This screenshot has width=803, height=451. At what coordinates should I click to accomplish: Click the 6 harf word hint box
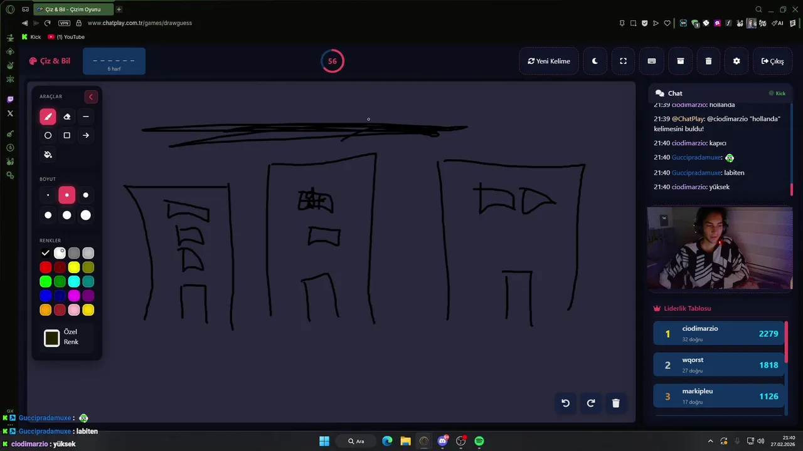(114, 61)
